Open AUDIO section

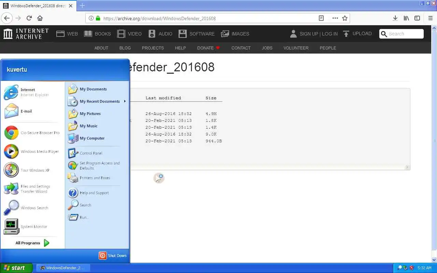coord(160,34)
